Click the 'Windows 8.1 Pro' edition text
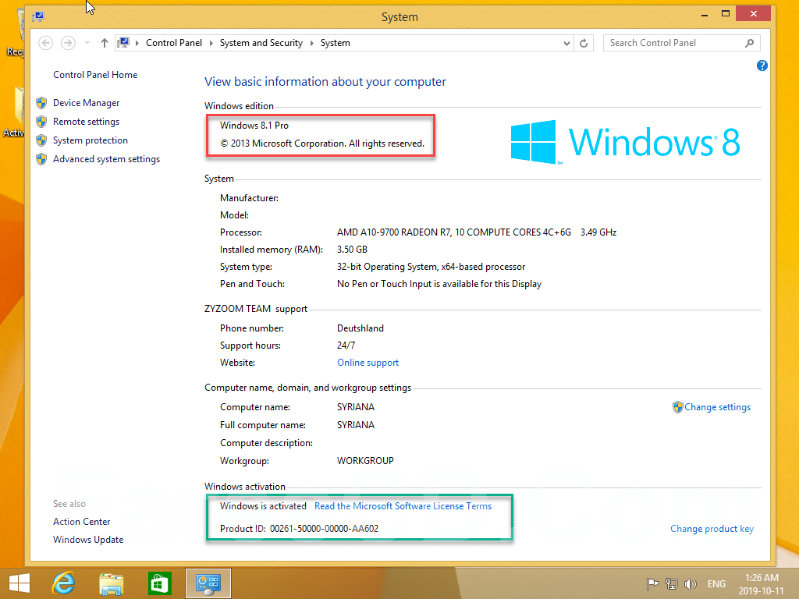 254,126
